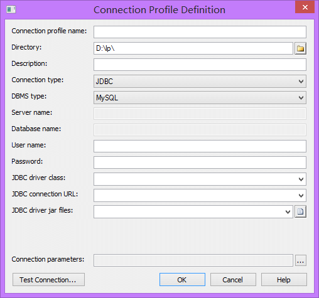The height and width of the screenshot is (298, 319).
Task: Click the 'Description:' label
Action: click(30, 63)
